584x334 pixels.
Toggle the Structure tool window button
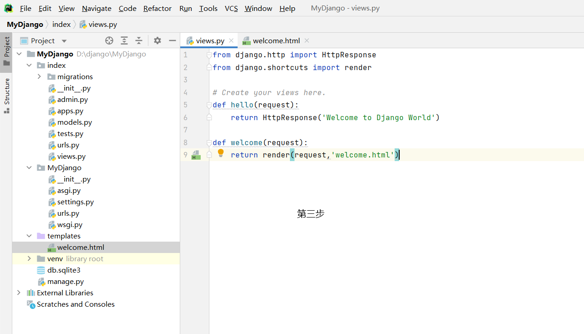[x=6, y=96]
